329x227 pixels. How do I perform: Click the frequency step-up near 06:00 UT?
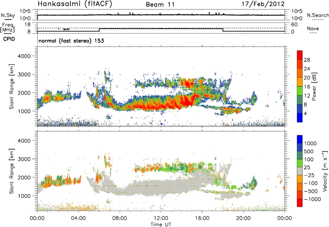99,30
